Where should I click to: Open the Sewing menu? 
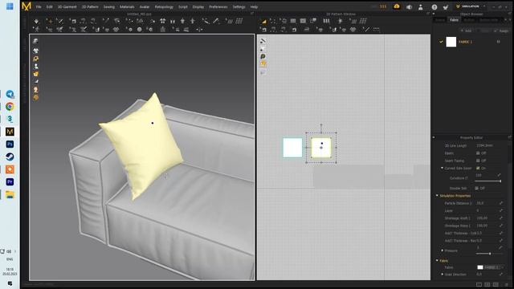pos(109,7)
